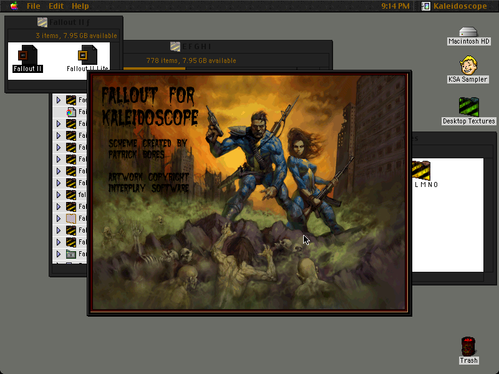Select the Desktop Textures folder icon
The width and height of the screenshot is (499, 374).
[469, 107]
